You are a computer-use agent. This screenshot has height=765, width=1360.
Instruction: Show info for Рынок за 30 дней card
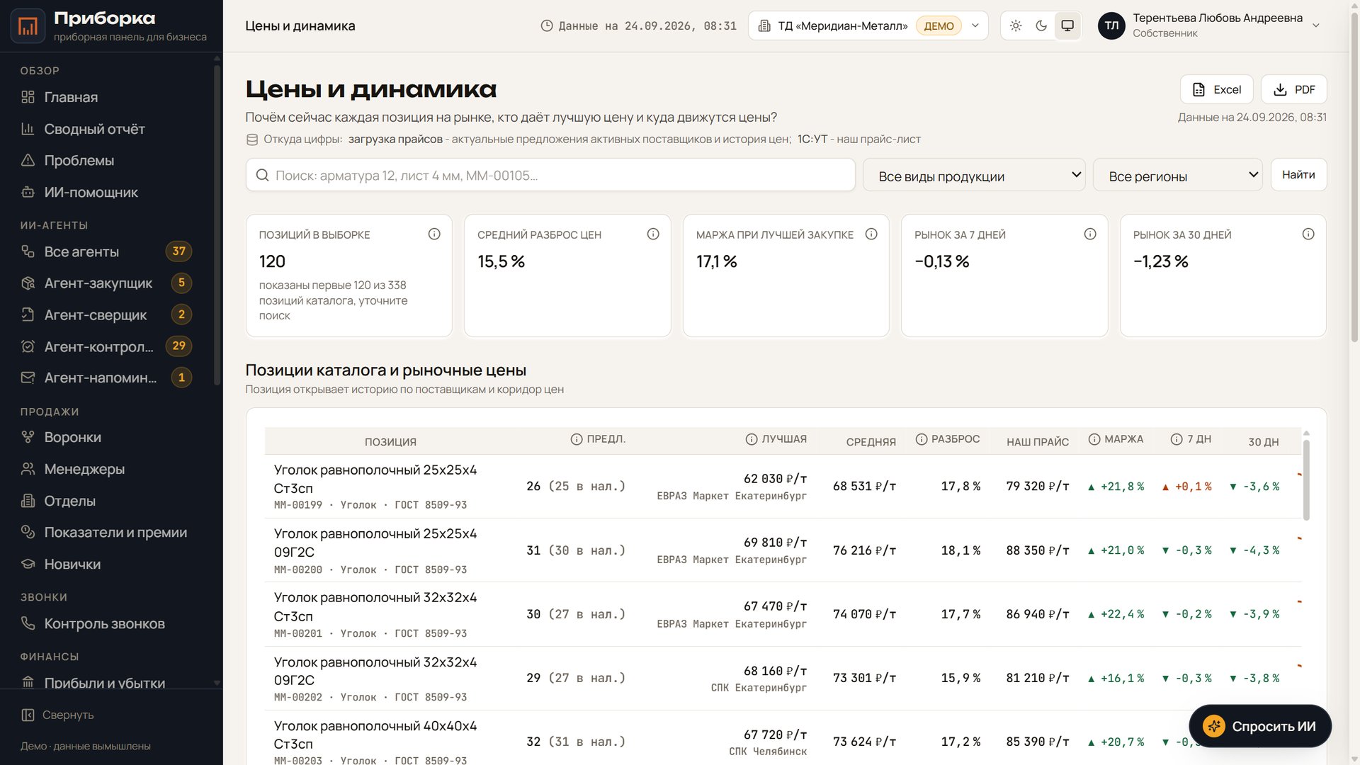pos(1308,234)
